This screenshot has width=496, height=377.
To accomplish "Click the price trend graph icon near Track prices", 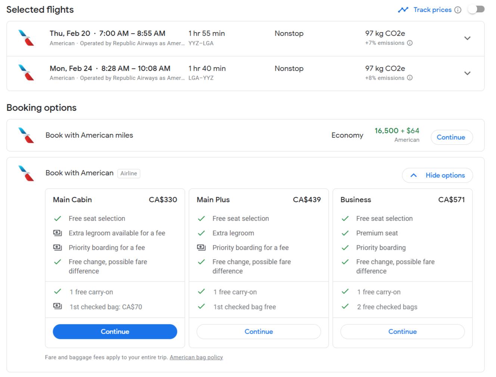I will click(403, 10).
